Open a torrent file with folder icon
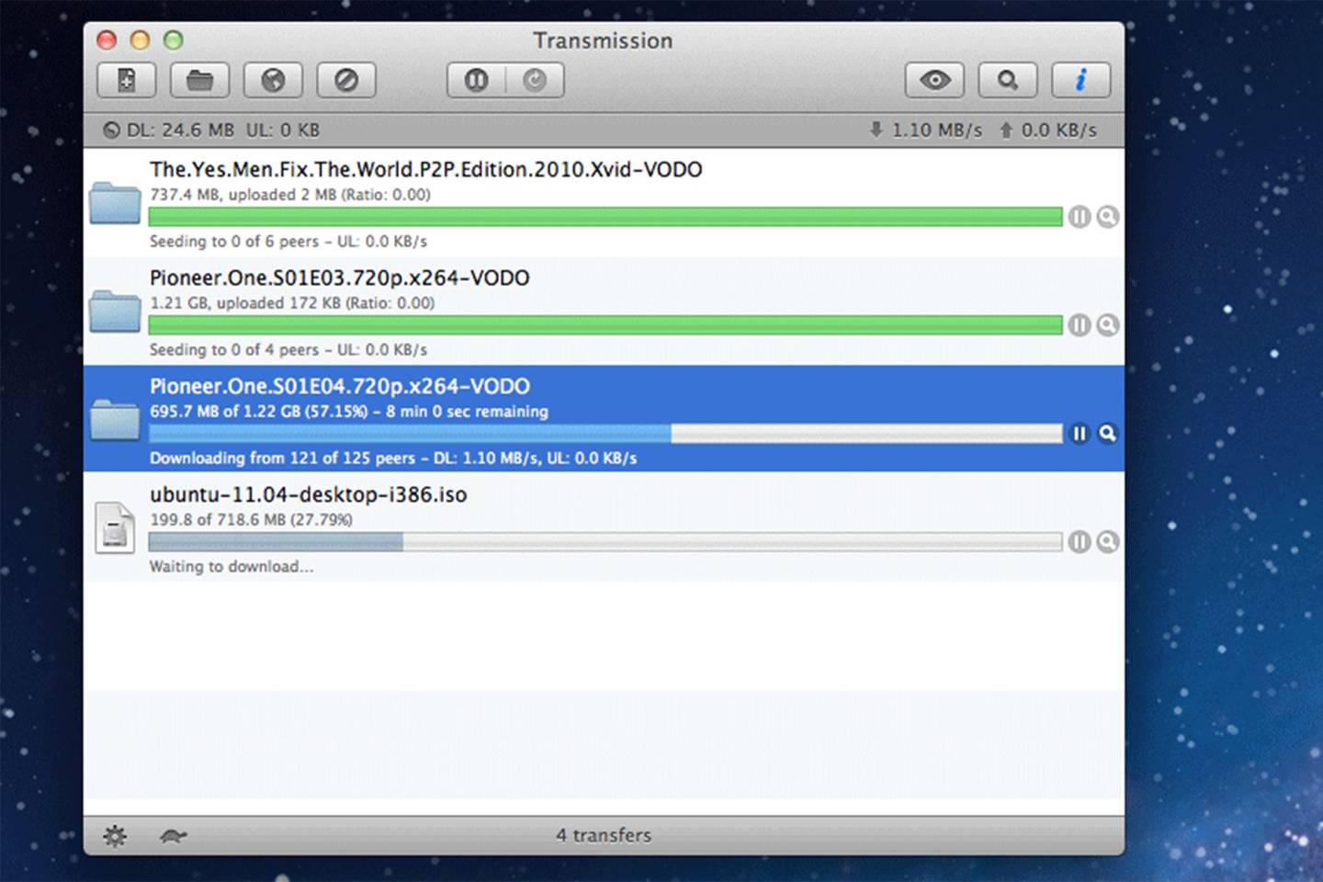This screenshot has width=1323, height=882. [x=199, y=81]
